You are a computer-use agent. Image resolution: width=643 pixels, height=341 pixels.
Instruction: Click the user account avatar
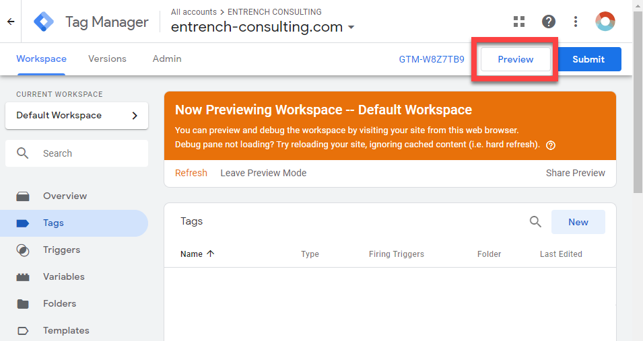click(x=605, y=22)
